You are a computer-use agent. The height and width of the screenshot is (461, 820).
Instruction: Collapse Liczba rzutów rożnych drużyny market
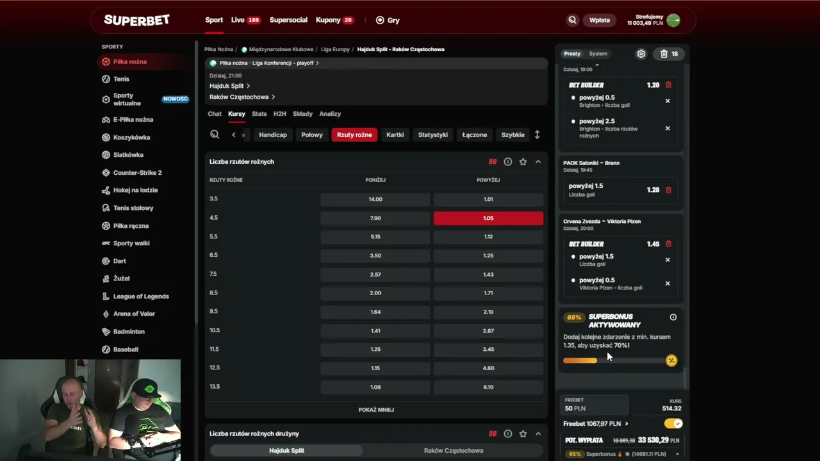coord(538,433)
